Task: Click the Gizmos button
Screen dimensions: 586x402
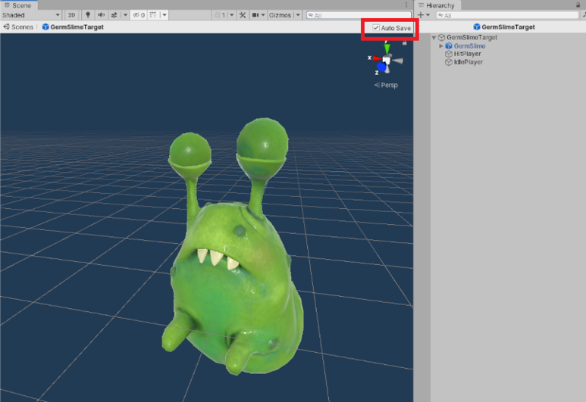Action: click(x=280, y=15)
